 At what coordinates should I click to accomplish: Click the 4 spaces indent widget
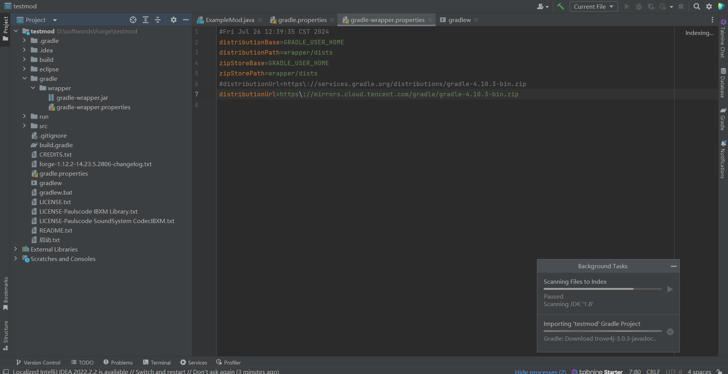coord(699,371)
